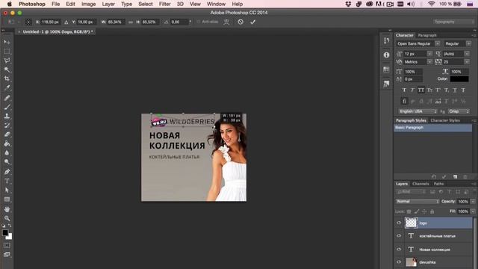478x269 pixels.
Task: Click the background color swatch
Action: (10, 237)
